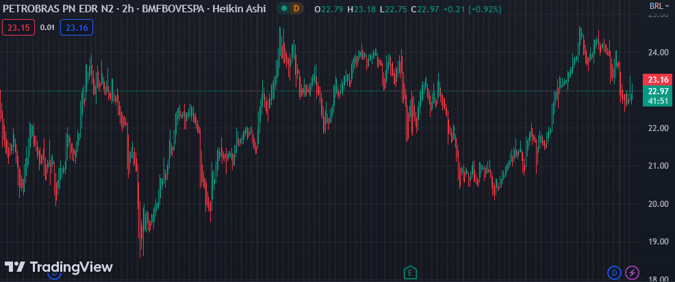Click the orange delayed-data D icon
Screen dimensions: 675x282
click(x=296, y=8)
